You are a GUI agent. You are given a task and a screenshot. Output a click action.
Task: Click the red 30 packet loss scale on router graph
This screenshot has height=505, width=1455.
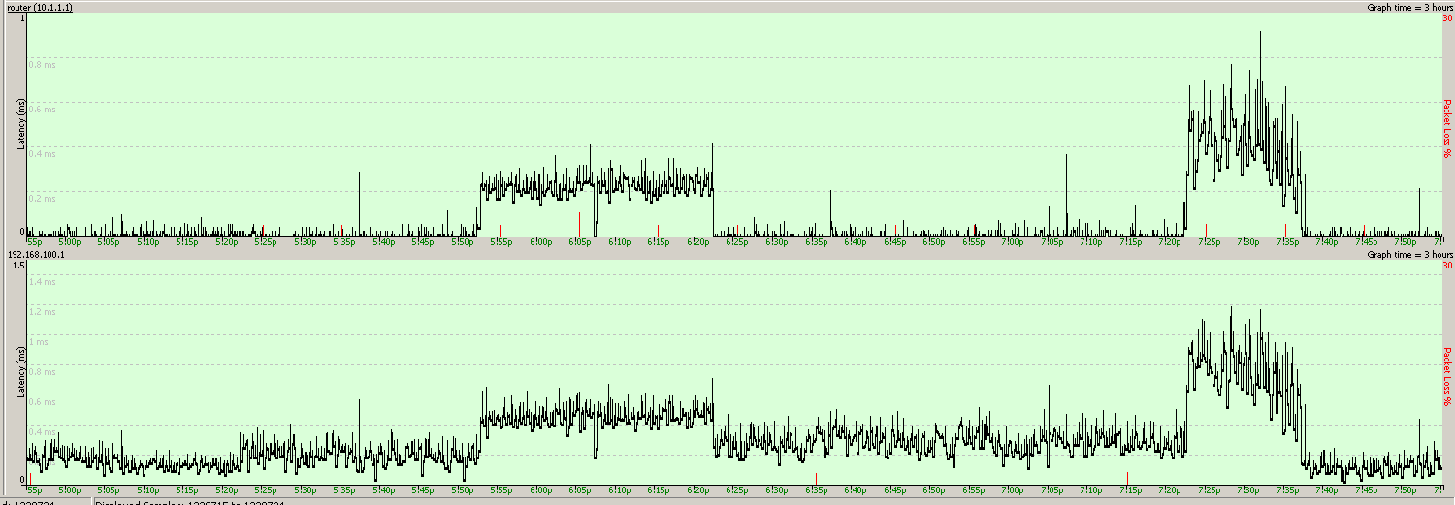tap(1448, 17)
